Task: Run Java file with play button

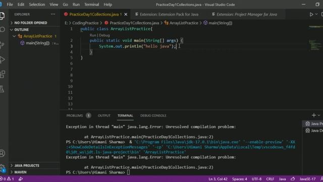Action: pos(311,15)
